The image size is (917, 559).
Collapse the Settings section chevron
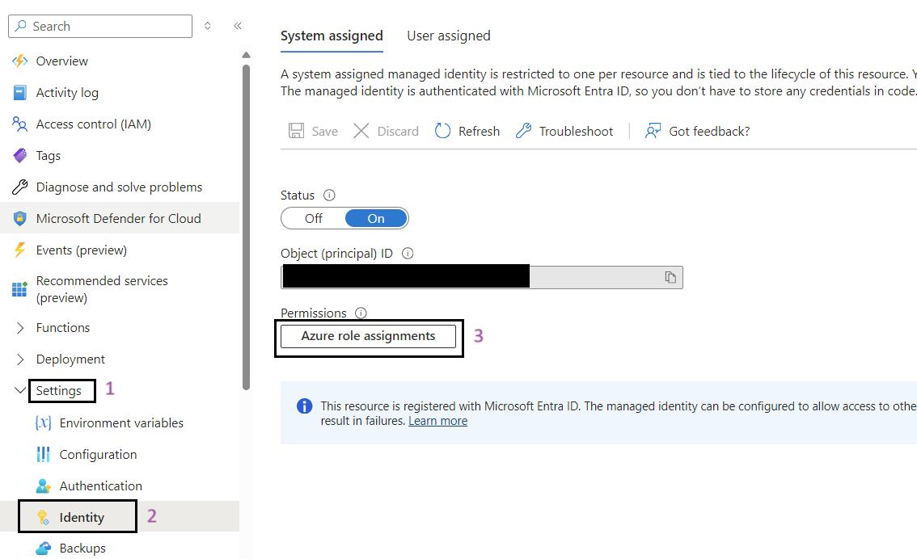[20, 391]
